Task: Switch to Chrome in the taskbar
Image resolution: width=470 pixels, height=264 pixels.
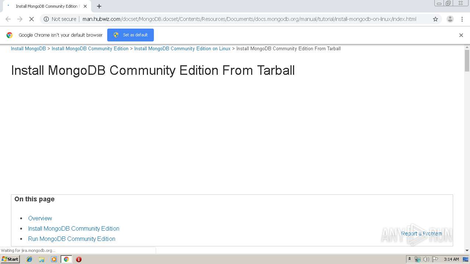Action: tap(66, 259)
